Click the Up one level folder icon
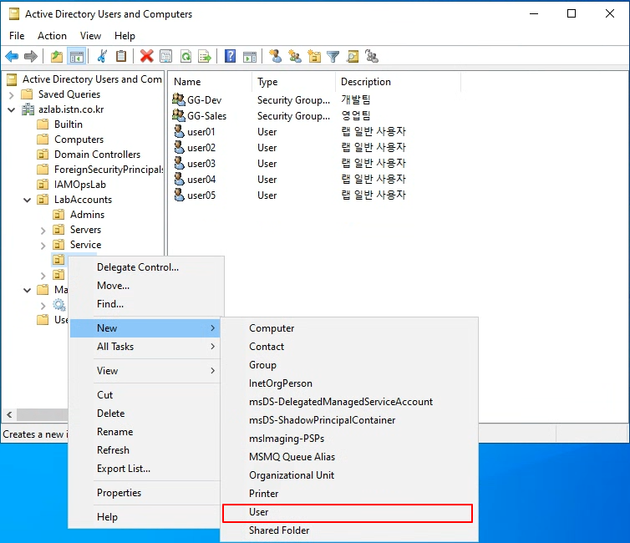Viewport: 630px width, 543px height. click(57, 56)
